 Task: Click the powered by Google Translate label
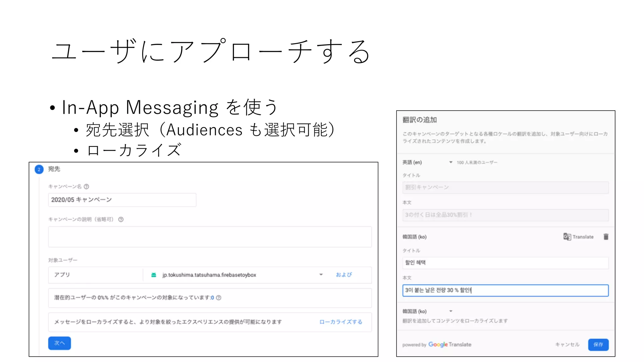[x=437, y=345]
